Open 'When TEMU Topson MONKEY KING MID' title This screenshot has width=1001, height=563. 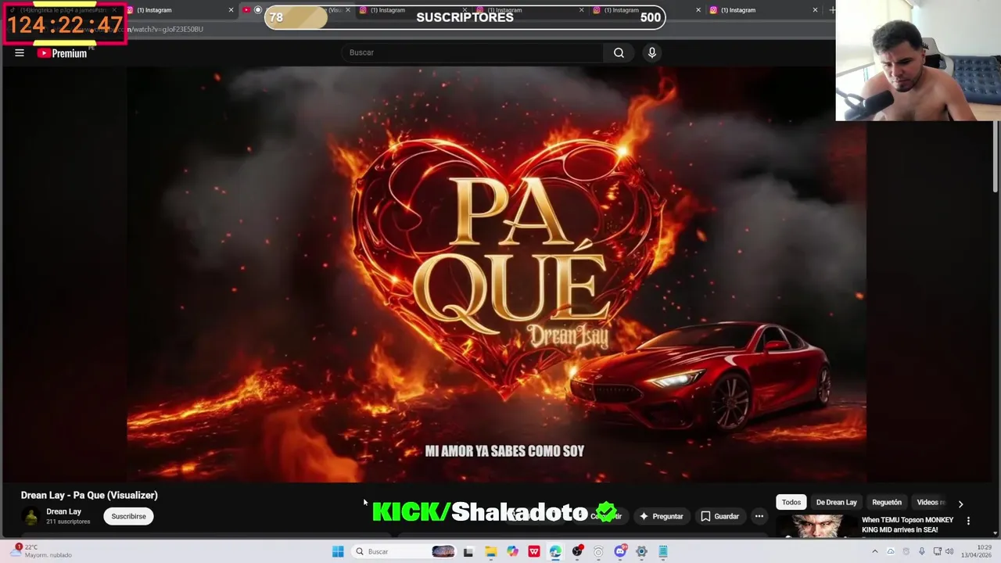point(907,525)
